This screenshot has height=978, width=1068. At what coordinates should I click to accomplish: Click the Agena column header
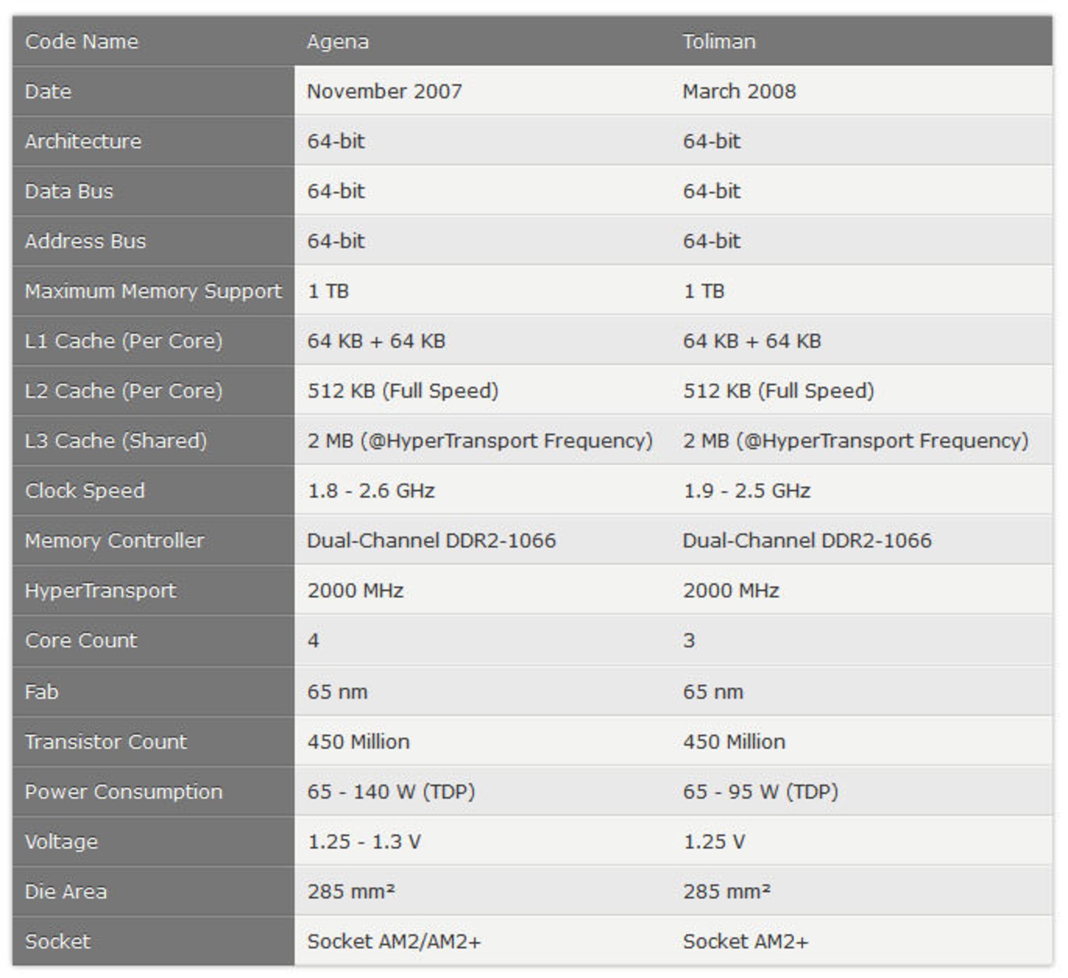tap(338, 42)
